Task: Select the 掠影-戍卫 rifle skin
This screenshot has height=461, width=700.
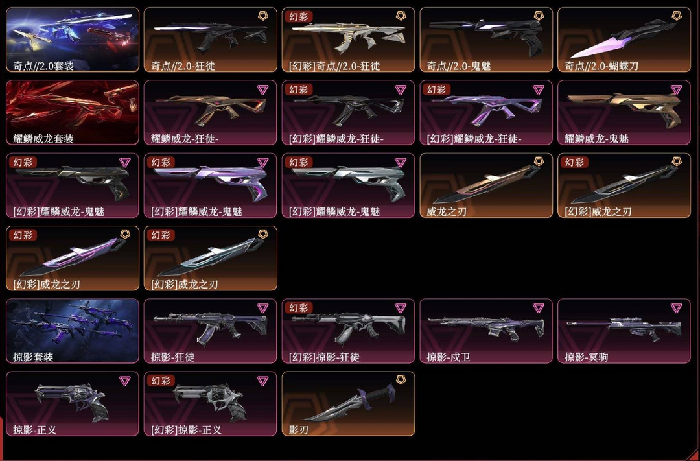Action: (486, 331)
